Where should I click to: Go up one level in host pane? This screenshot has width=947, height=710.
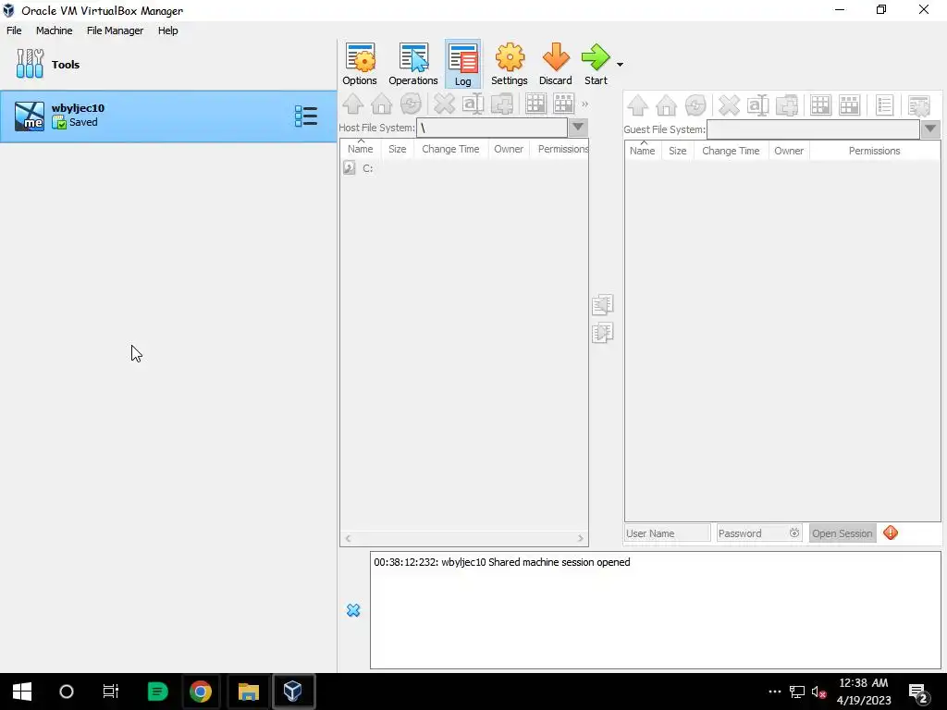[x=353, y=104]
